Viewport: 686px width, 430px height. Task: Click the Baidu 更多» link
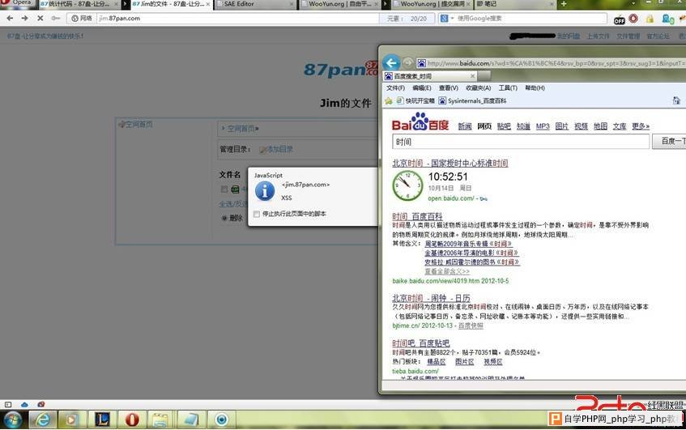point(641,126)
